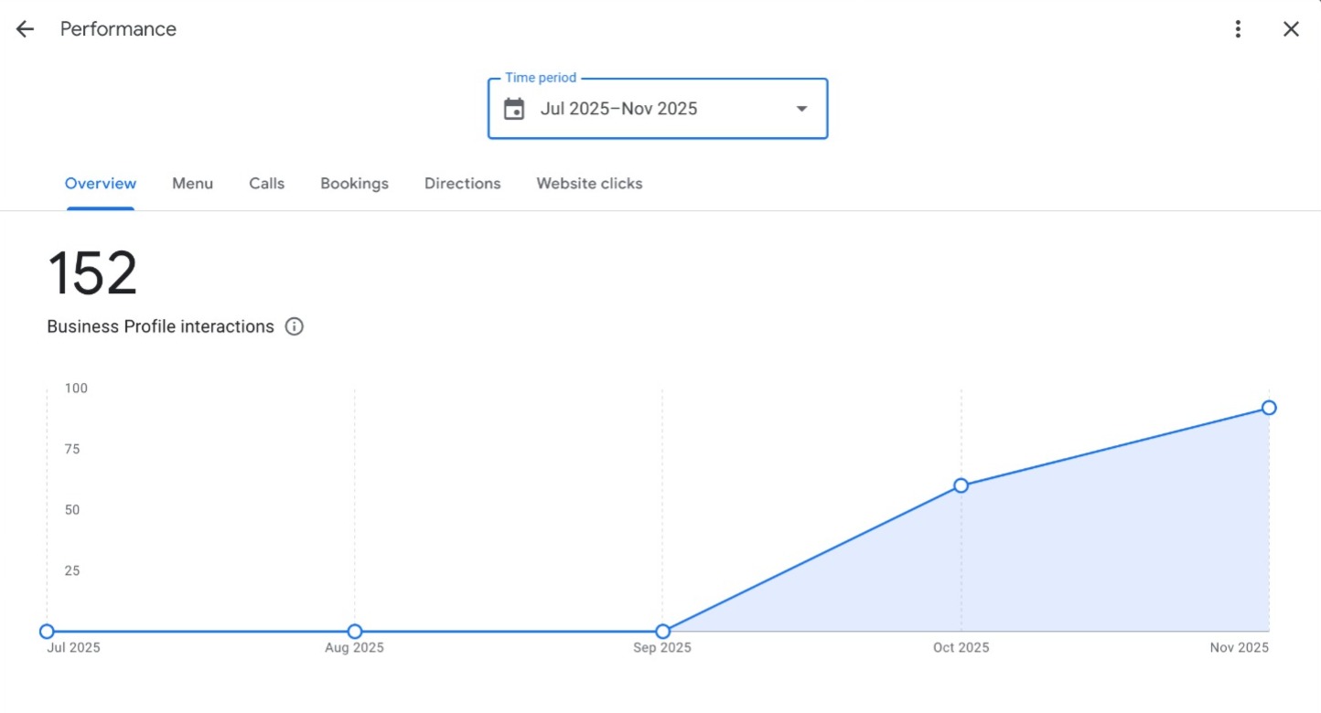
Task: Click the Performance page title
Action: [118, 29]
